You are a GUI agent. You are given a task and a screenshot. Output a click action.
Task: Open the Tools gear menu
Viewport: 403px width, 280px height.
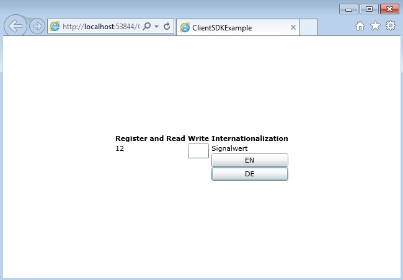coord(390,26)
